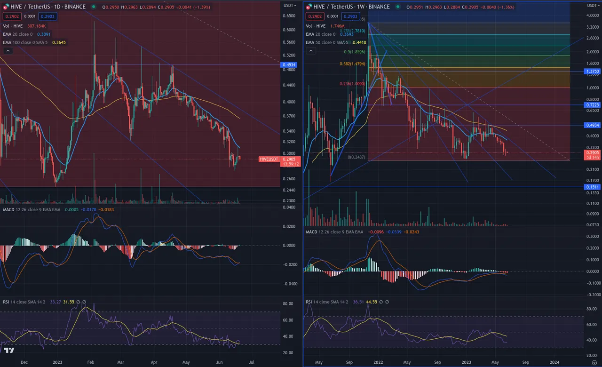Click the 1.3750 price label on 1W price axis
The height and width of the screenshot is (367, 602).
tap(593, 71)
